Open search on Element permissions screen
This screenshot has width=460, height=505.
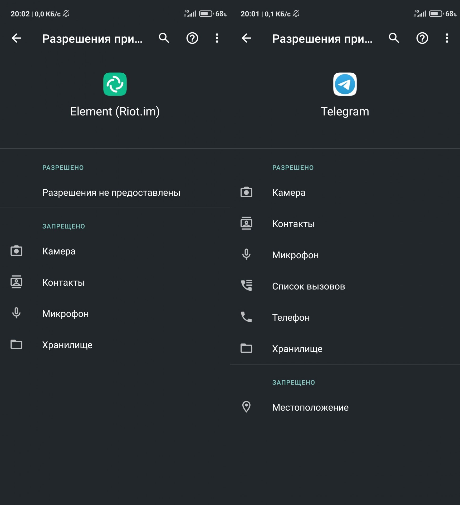pos(164,38)
